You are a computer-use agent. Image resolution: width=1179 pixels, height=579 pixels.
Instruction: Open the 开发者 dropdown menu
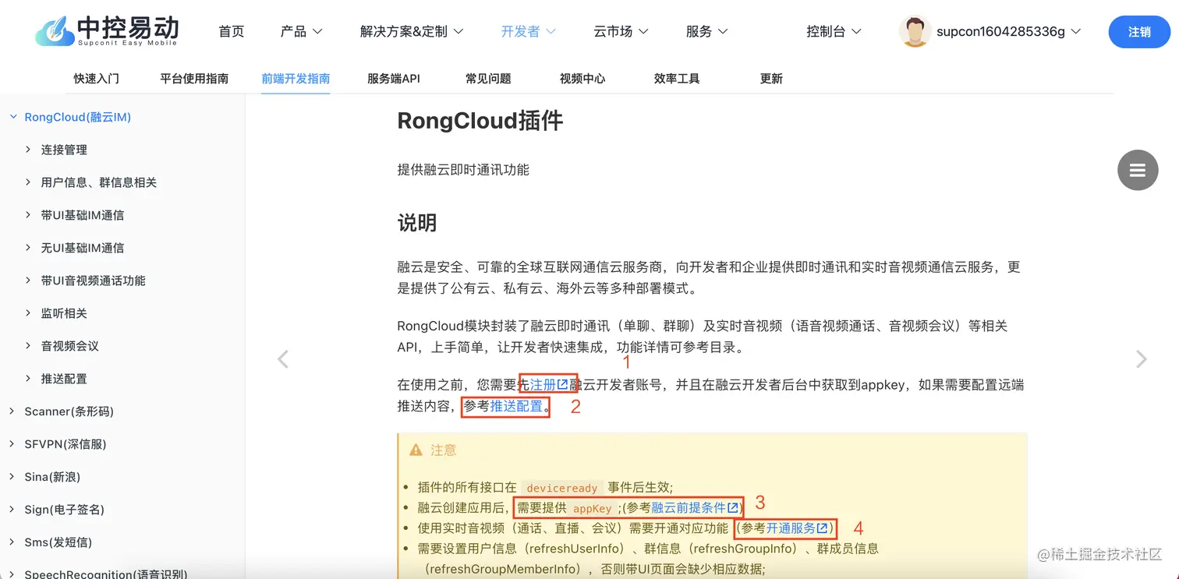coord(528,31)
